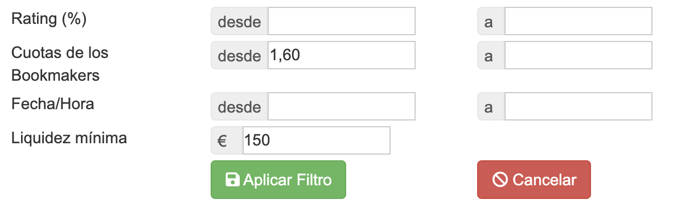Click the 'desde' addon of Fecha/Hora row

click(x=240, y=106)
